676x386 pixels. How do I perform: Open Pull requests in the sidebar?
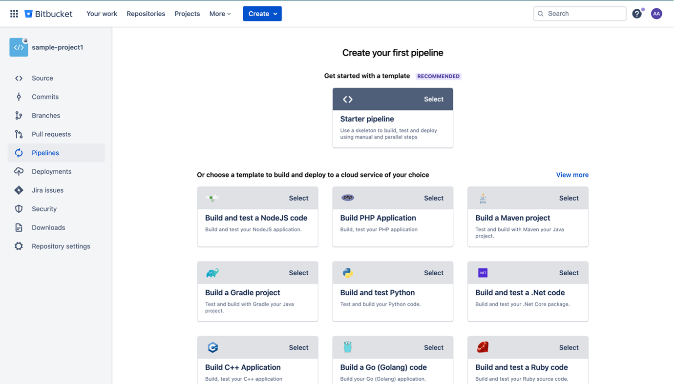tap(51, 134)
